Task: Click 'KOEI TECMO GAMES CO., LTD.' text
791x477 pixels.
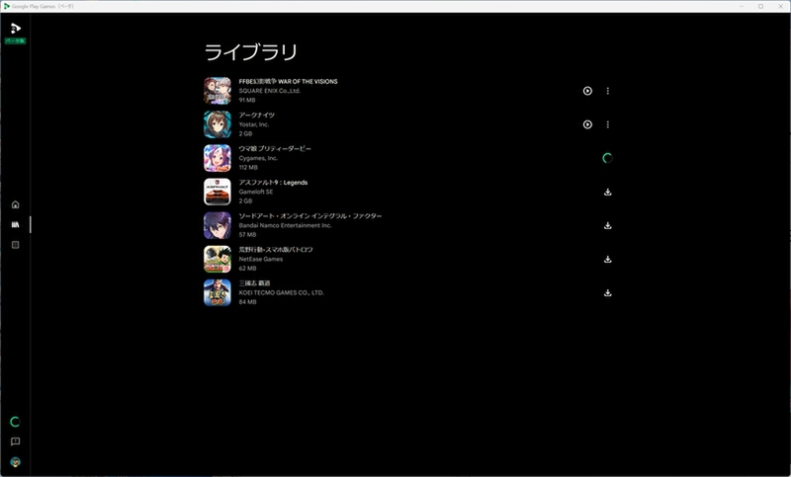Action: (x=281, y=292)
